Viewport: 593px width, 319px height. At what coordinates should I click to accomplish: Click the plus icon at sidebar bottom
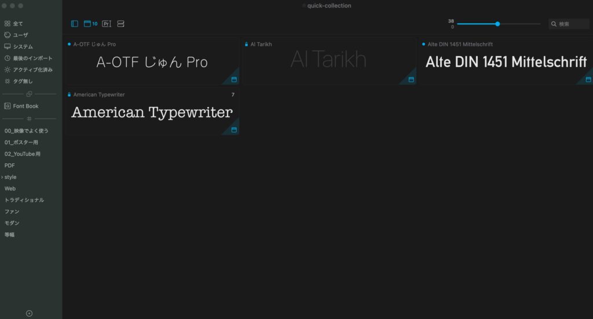tap(30, 313)
